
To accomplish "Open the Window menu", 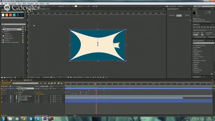I will tap(42, 4).
